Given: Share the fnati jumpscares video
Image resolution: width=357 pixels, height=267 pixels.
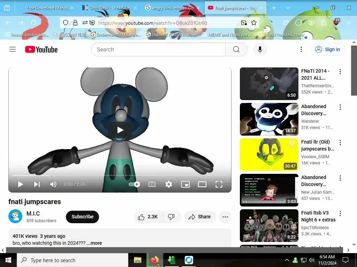Looking at the screenshot, I should [200, 217].
